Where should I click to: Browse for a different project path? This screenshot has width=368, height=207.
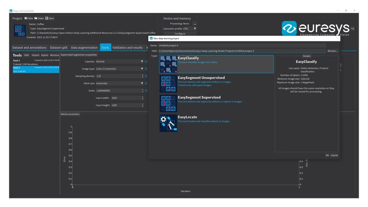pyautogui.click(x=332, y=51)
